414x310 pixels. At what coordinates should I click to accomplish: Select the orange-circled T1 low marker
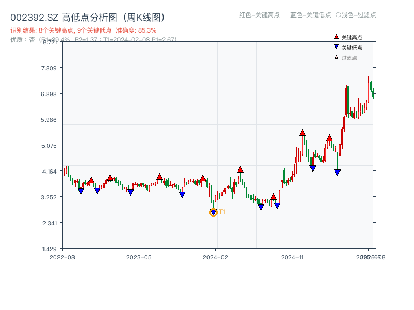tap(213, 212)
